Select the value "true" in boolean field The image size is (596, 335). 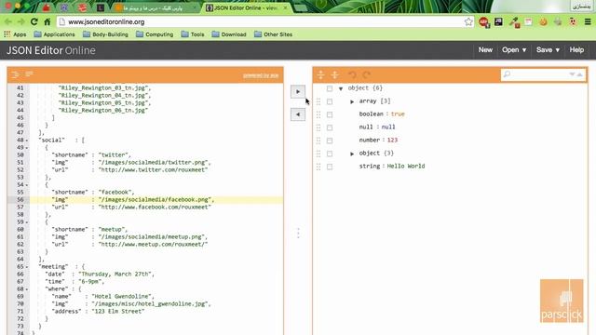pyautogui.click(x=398, y=114)
